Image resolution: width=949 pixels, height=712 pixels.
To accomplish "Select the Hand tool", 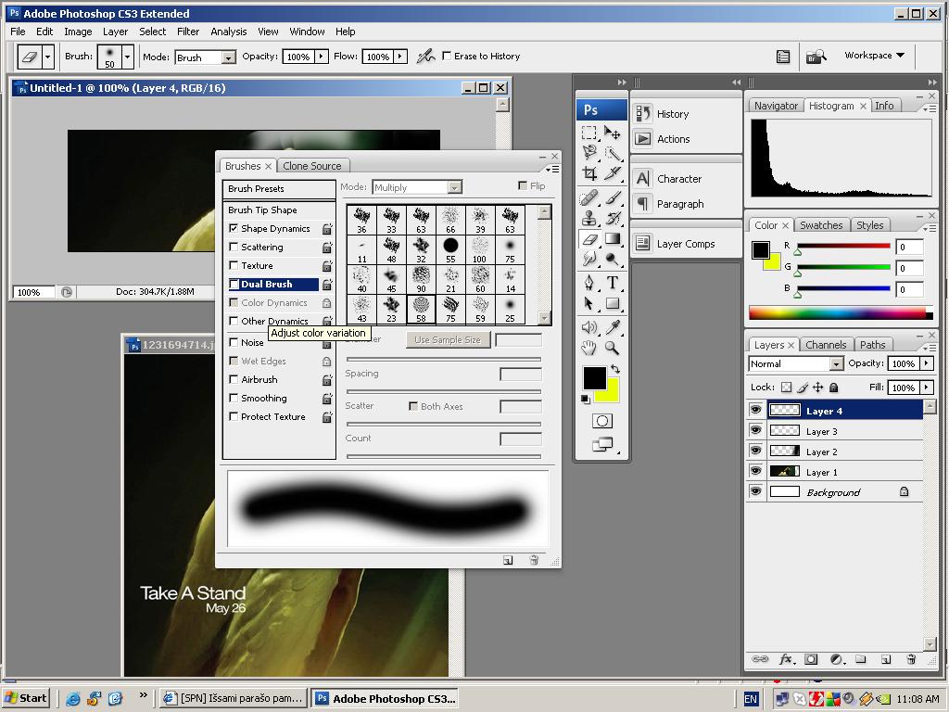I will point(589,348).
